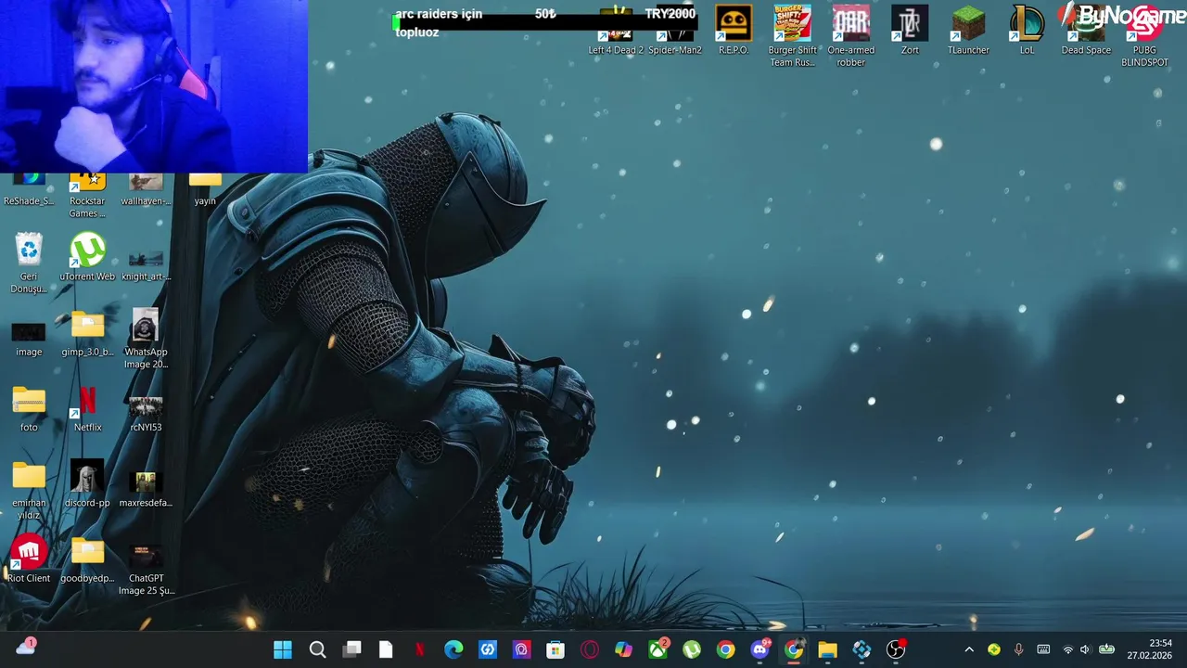The width and height of the screenshot is (1187, 668).
Task: Open the Left 4 Dead 2 shortcut
Action: (616, 30)
